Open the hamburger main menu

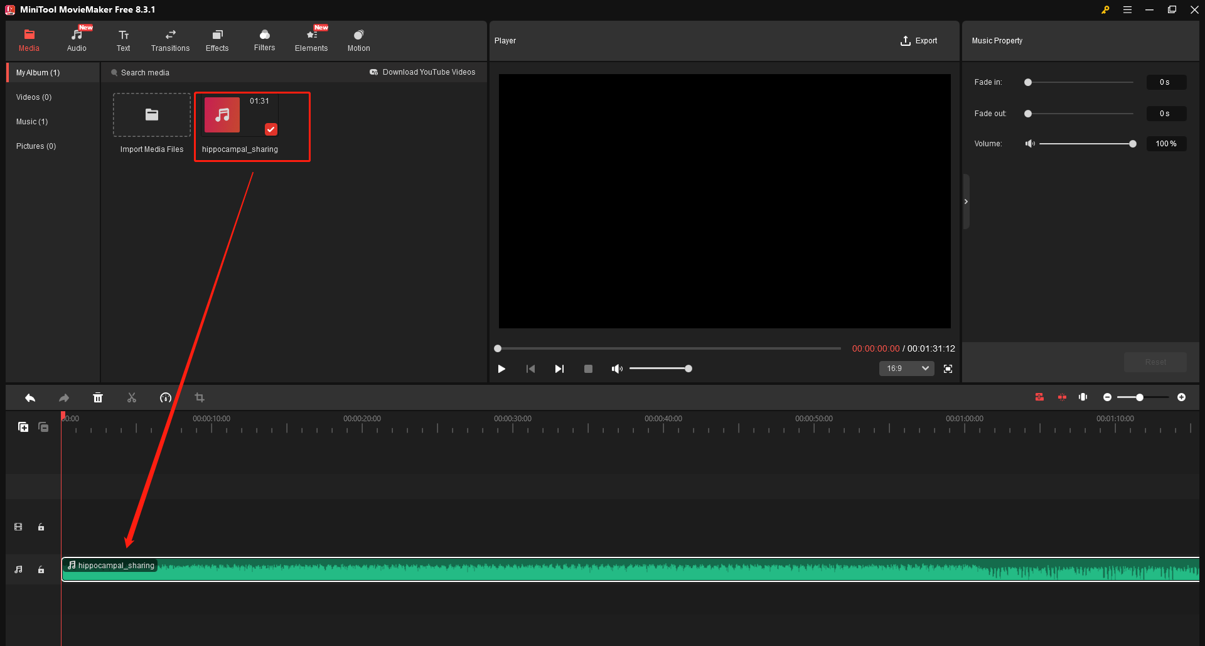pyautogui.click(x=1127, y=9)
